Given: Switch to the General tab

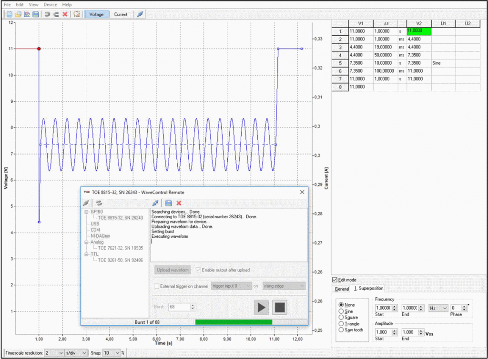Looking at the screenshot, I should [x=342, y=289].
